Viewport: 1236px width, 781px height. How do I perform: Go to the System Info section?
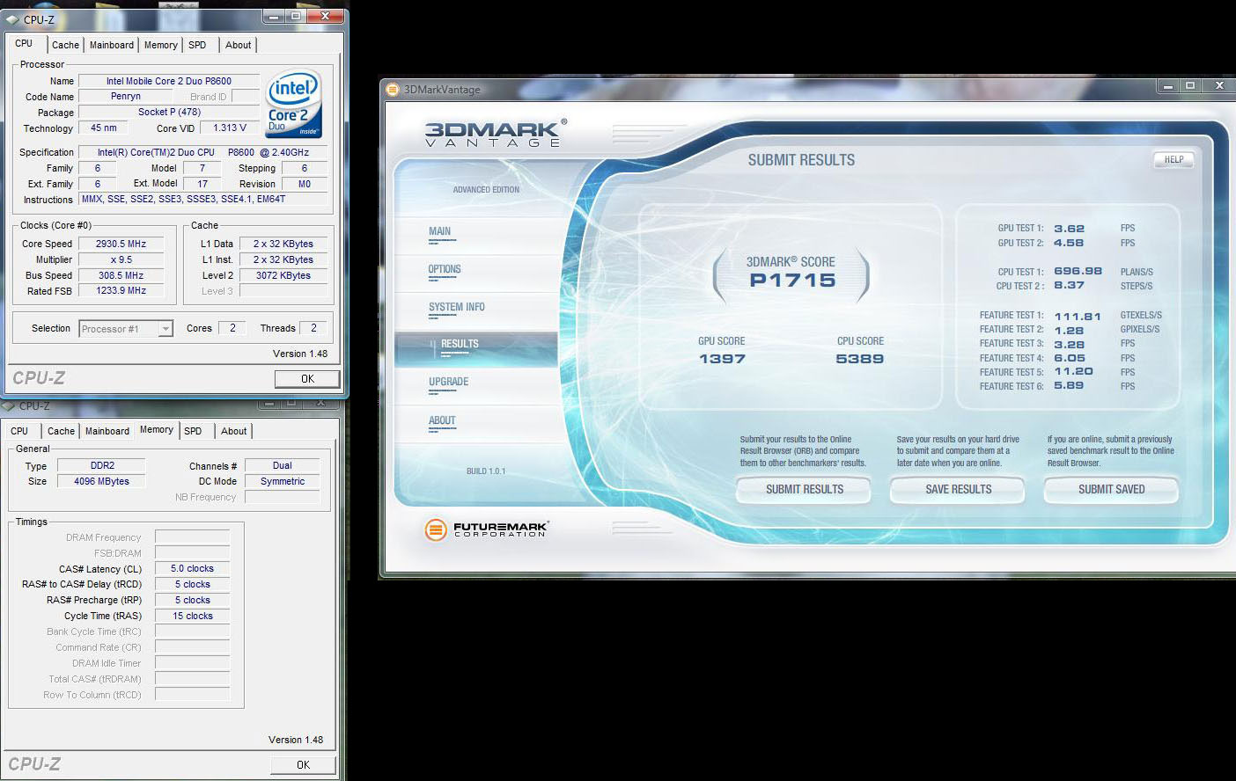tap(456, 307)
